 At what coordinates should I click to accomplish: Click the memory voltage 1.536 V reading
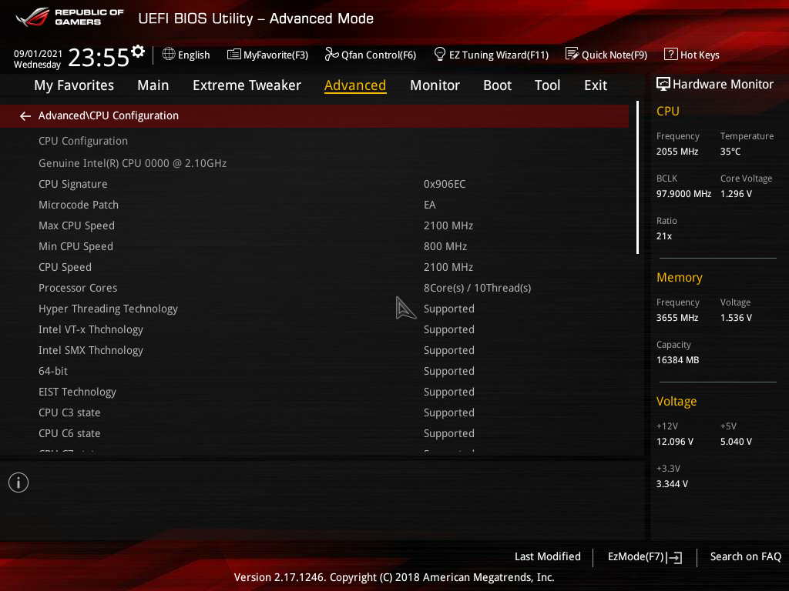[736, 318]
